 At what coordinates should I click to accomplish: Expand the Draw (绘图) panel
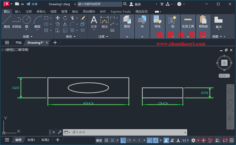coord(27,36)
